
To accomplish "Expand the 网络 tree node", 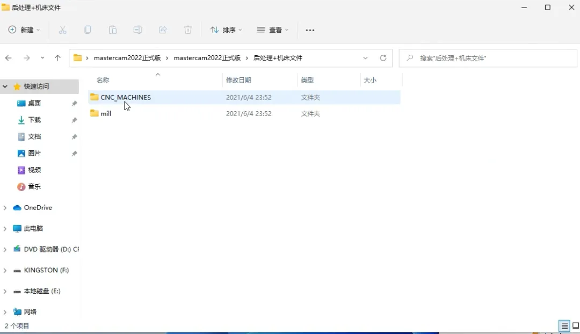I will (5, 312).
